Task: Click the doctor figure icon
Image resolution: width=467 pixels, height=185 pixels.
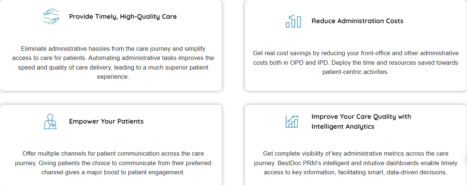Action: click(50, 121)
